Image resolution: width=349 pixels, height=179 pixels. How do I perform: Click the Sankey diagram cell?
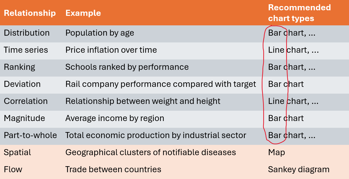pyautogui.click(x=299, y=169)
